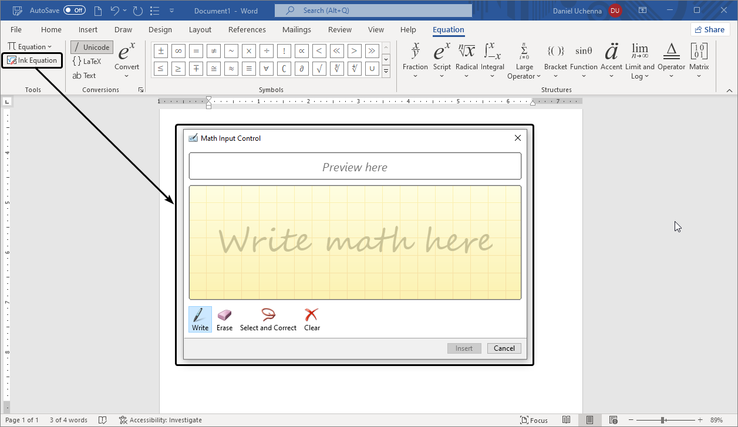Expand the Fraction structures dropdown

tap(415, 62)
